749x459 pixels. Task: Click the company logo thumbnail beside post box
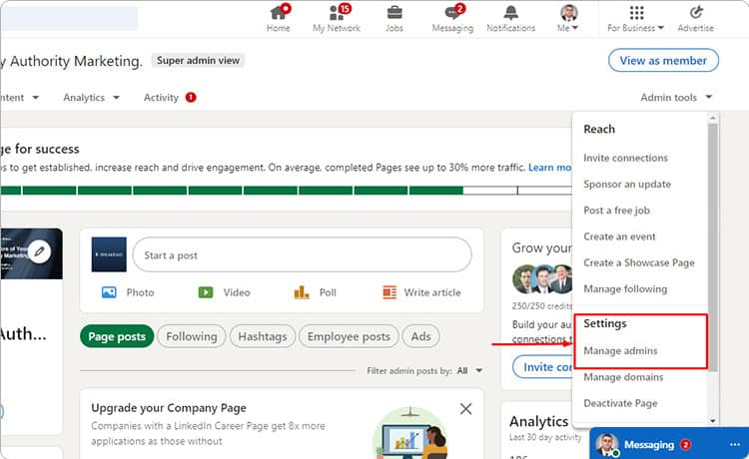point(109,254)
